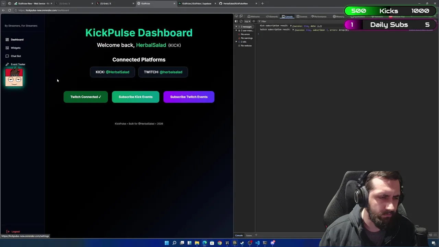This screenshot has height=247, width=439.
Task: Open the Event Tester sidebar item
Action: coord(15,64)
